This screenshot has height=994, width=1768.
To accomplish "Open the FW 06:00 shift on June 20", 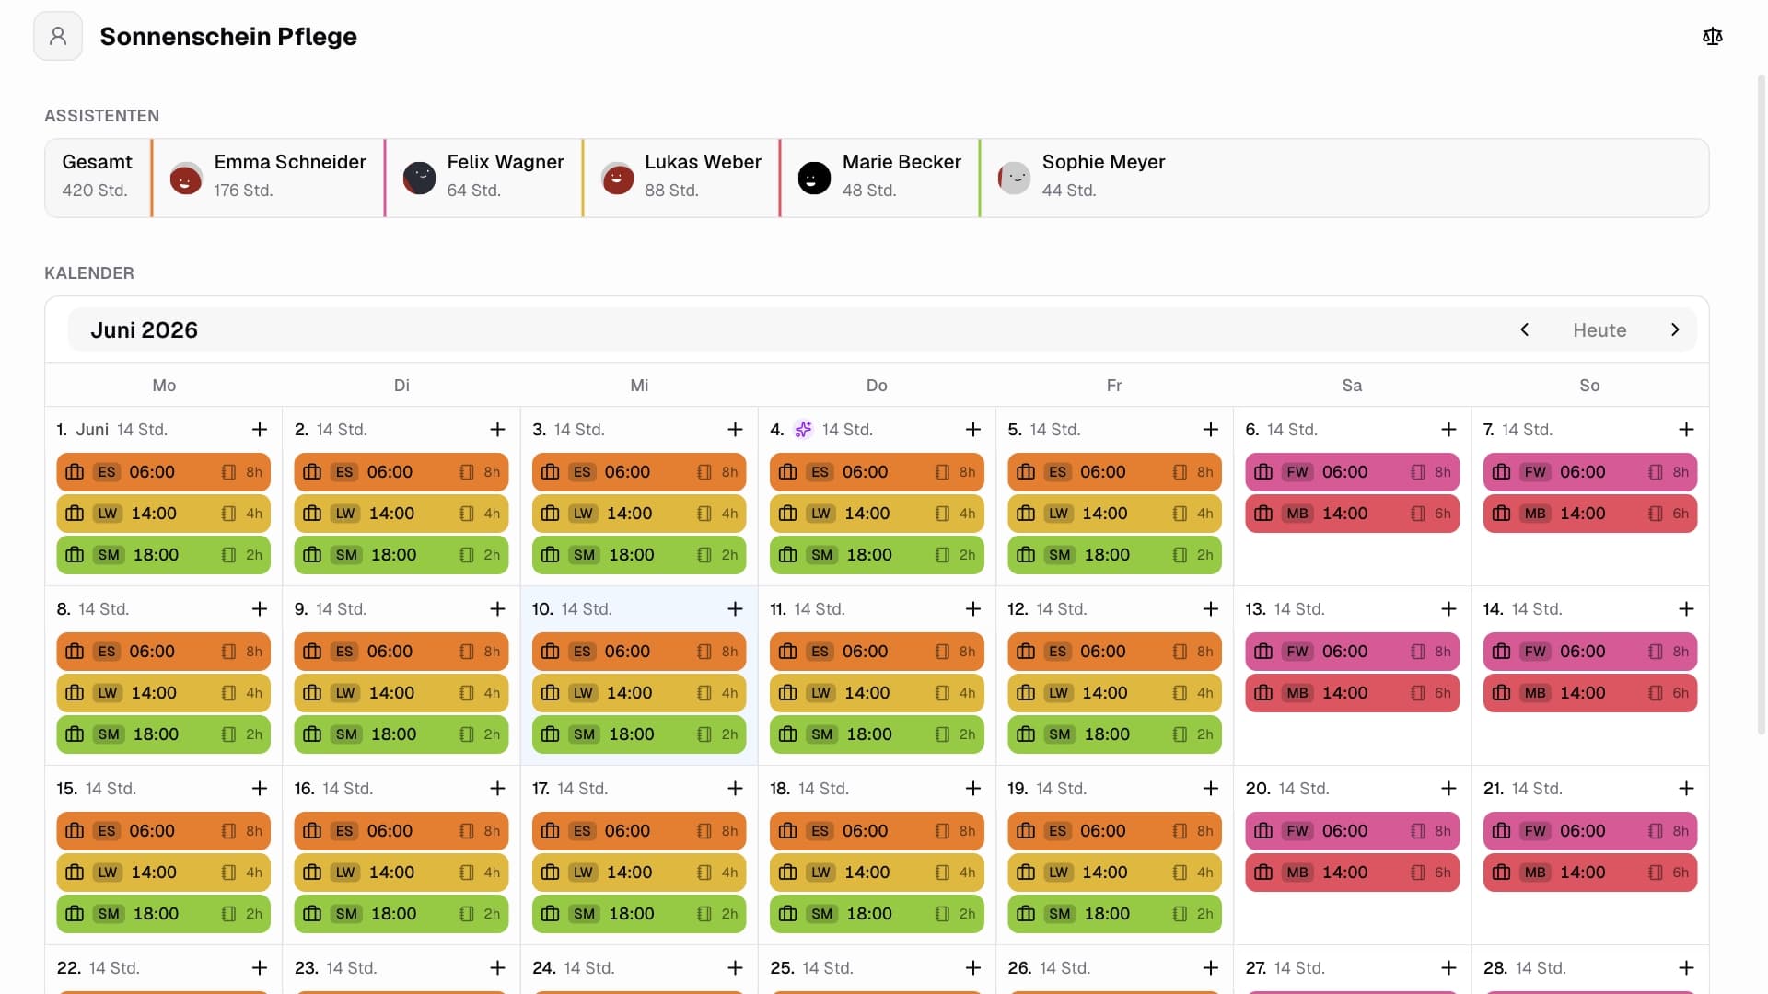I will [x=1352, y=831].
